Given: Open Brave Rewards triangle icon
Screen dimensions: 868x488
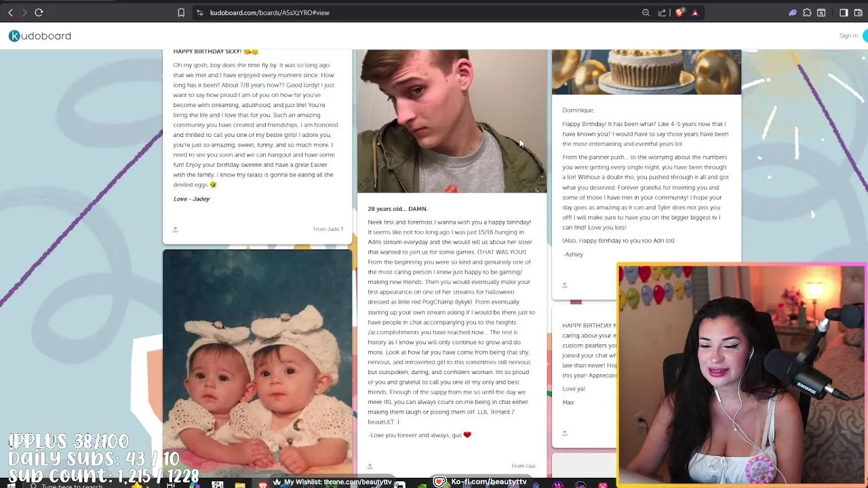Looking at the screenshot, I should 694,12.
